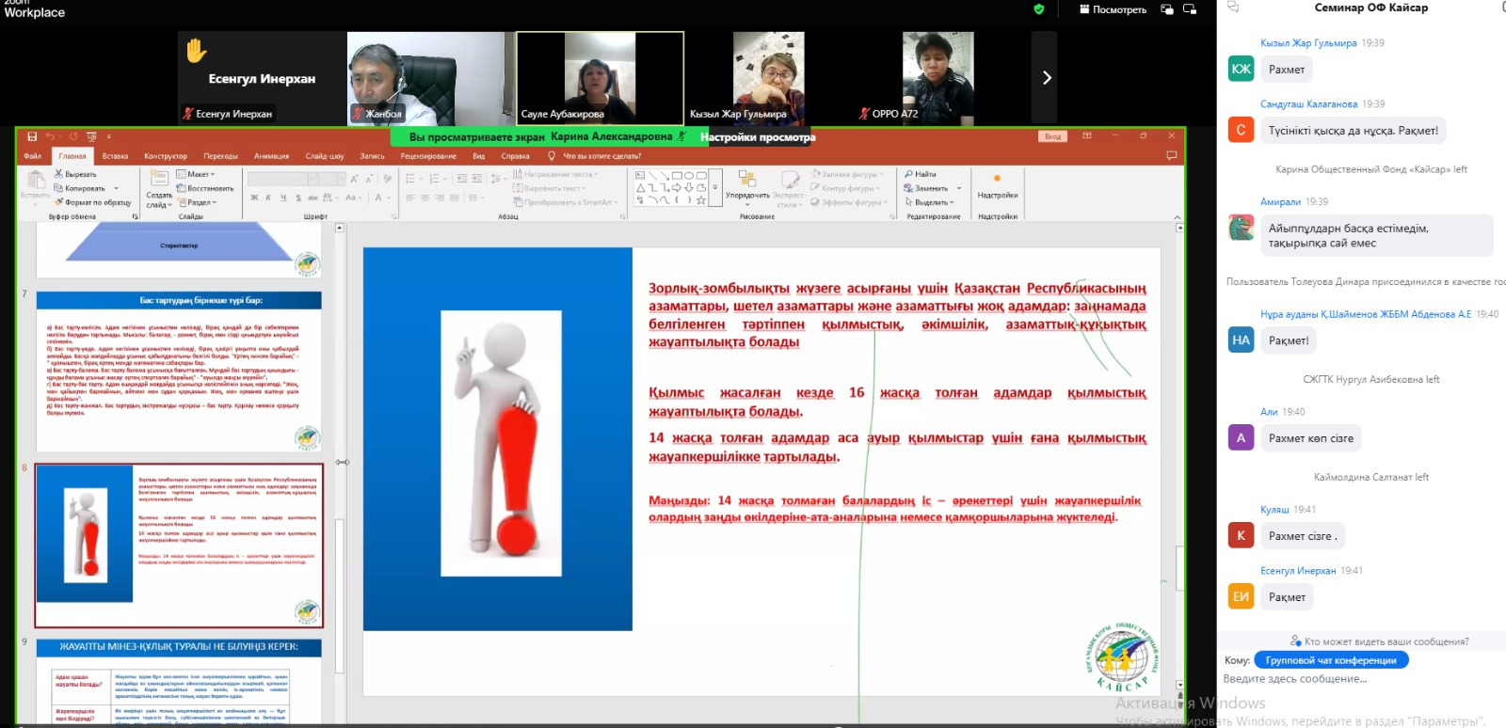The image size is (1506, 728).
Task: Open the Посмотреть view menu in Zoom
Action: (x=1113, y=9)
